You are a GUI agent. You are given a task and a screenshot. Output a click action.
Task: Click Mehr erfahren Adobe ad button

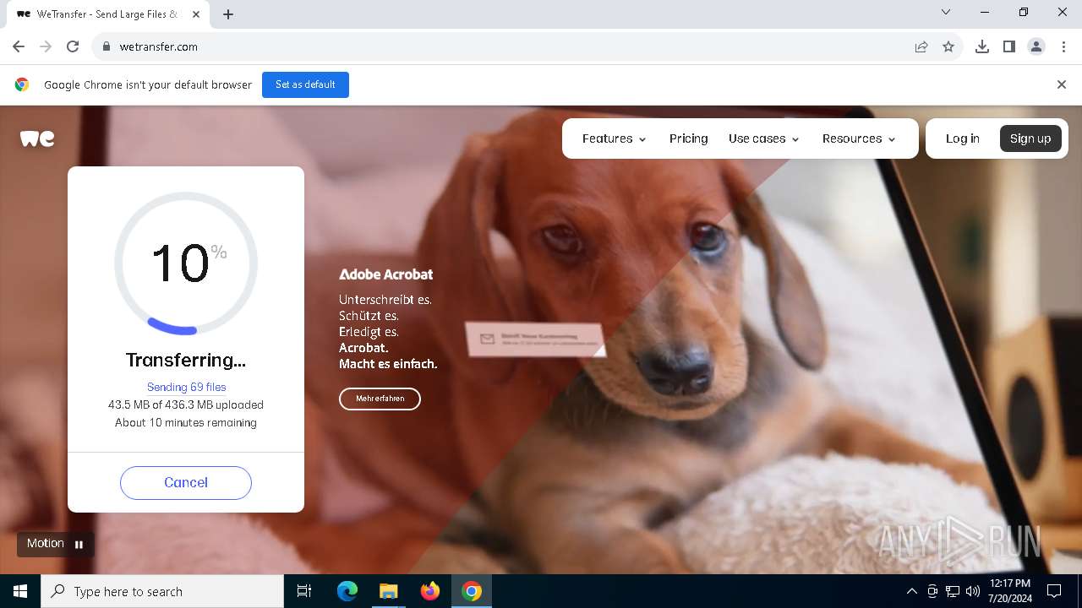point(380,399)
